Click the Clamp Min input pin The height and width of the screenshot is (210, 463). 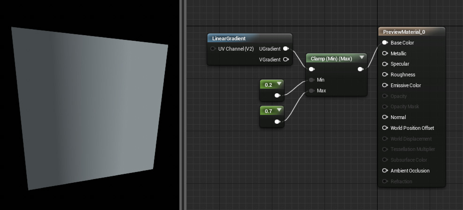coord(311,80)
